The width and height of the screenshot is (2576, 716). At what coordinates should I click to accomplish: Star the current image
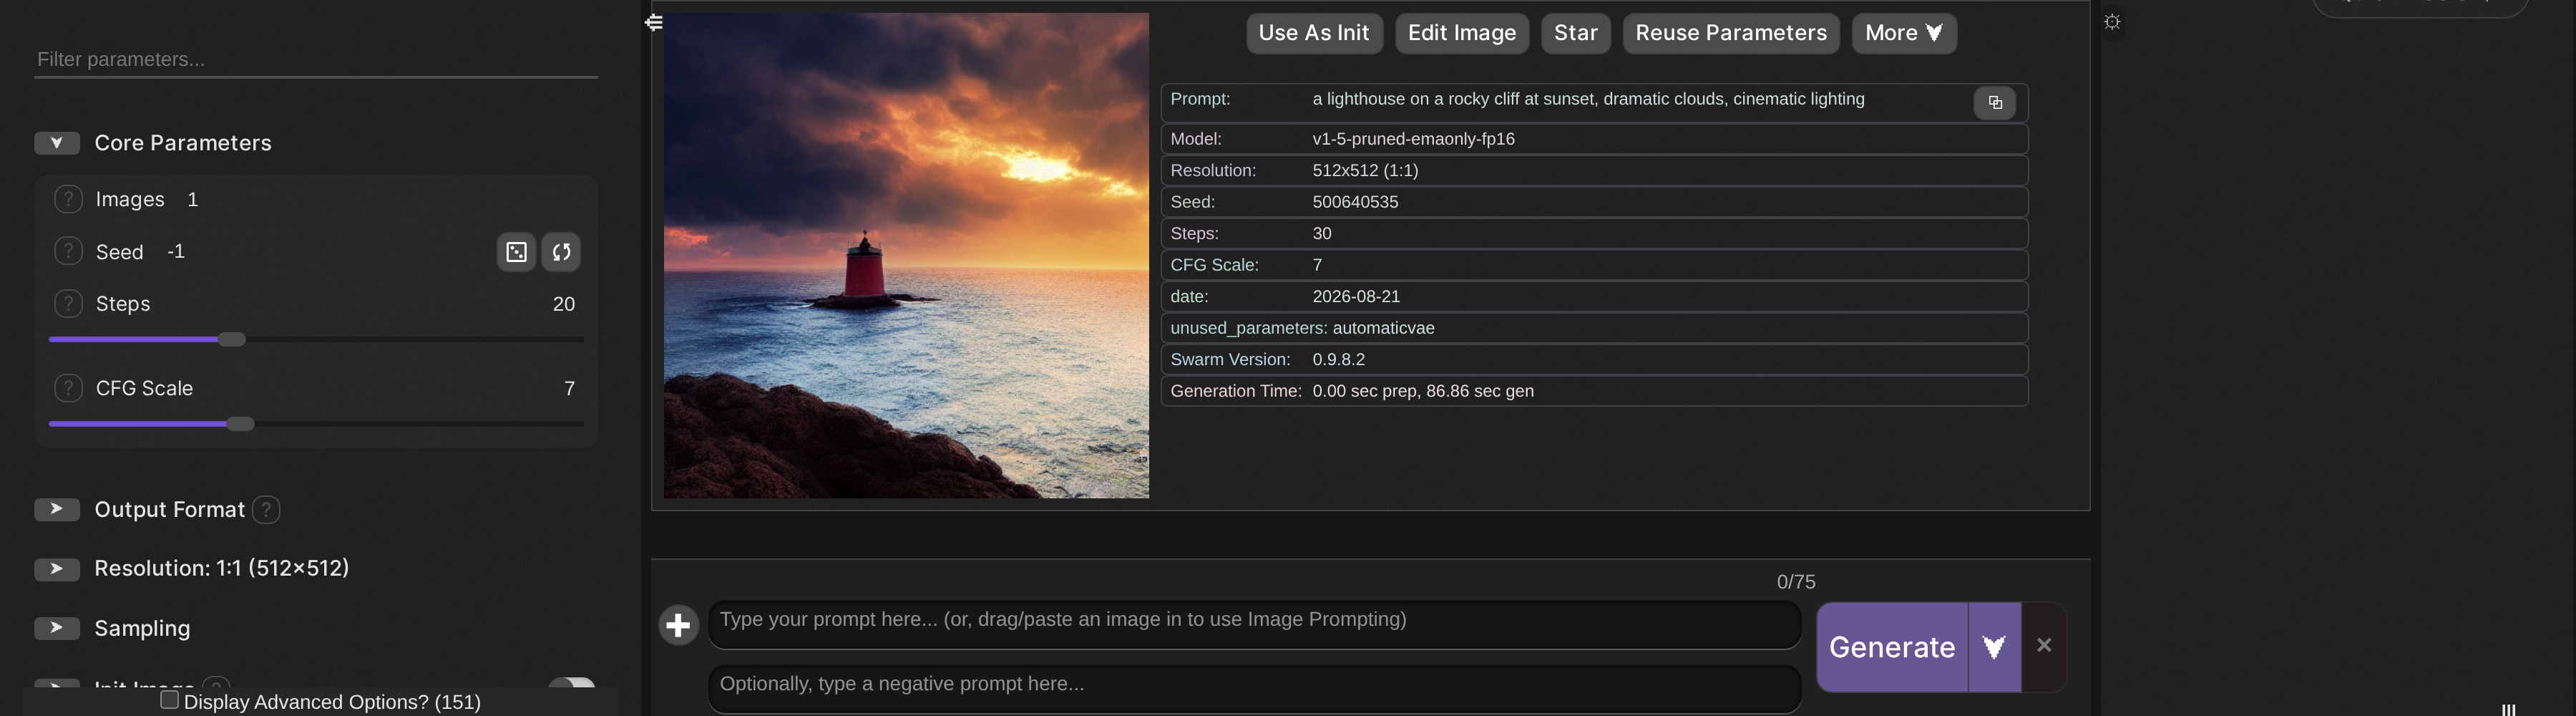[1575, 33]
